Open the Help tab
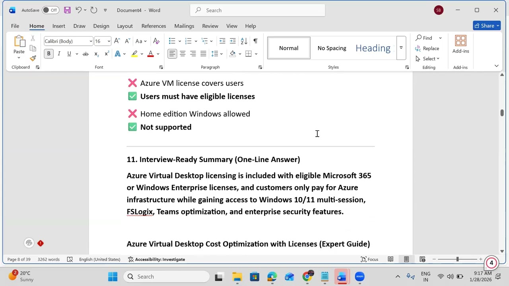The height and width of the screenshot is (286, 509). tap(251, 26)
